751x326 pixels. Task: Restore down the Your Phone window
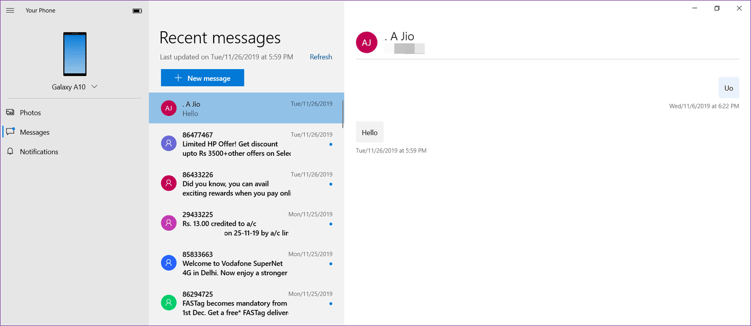tap(717, 8)
